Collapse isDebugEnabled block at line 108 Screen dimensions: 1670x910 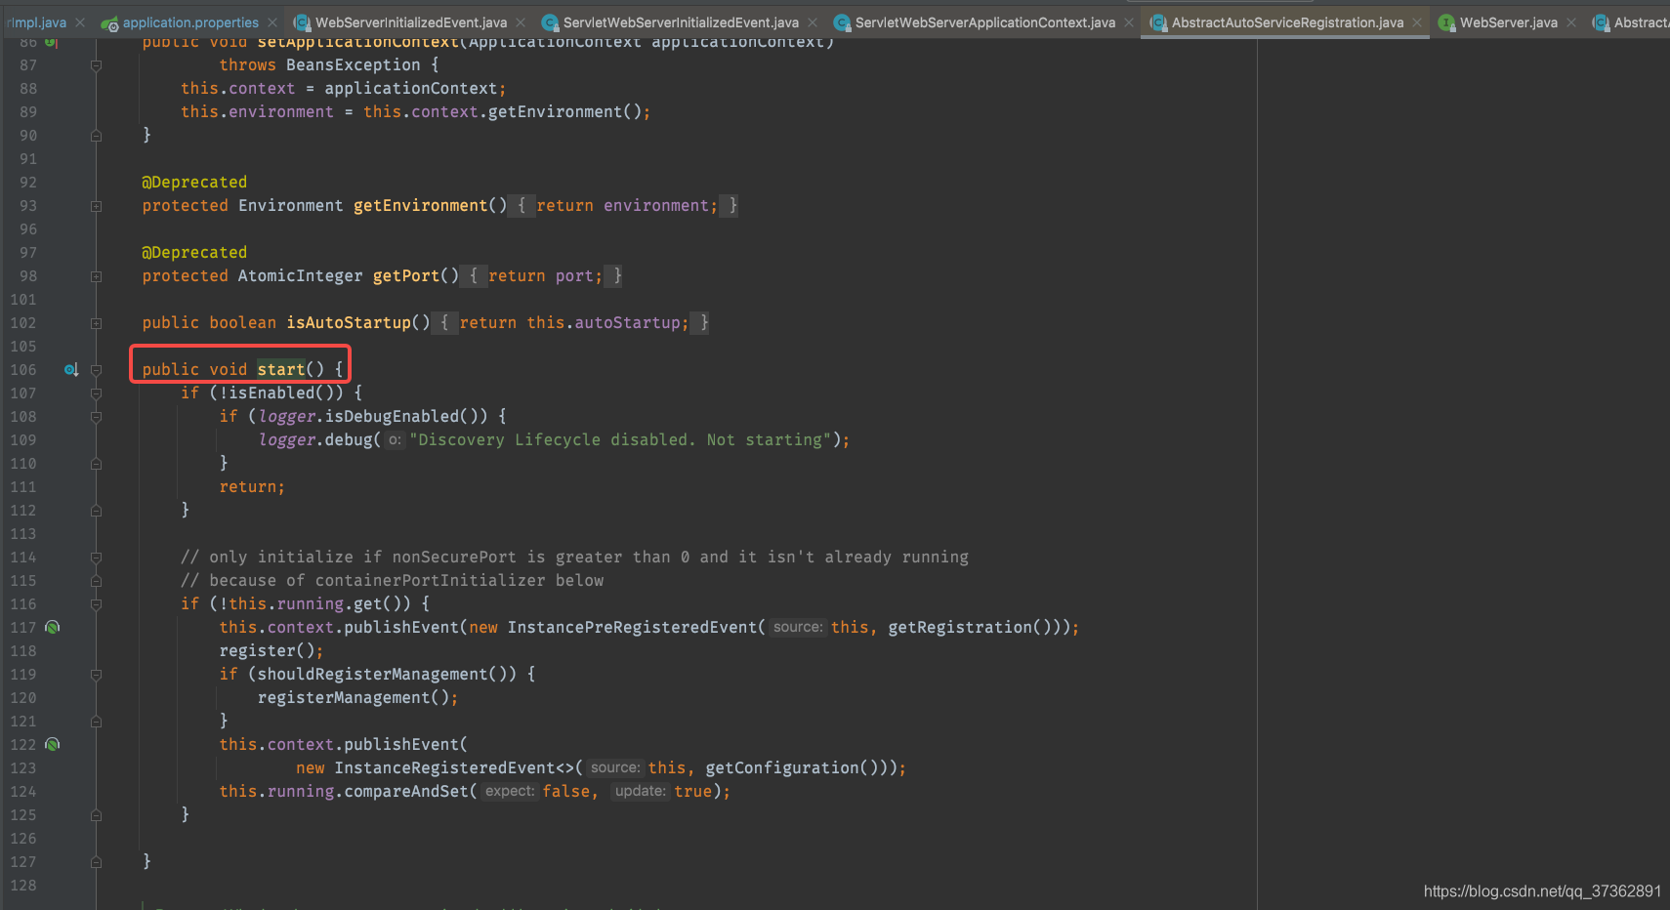click(96, 417)
